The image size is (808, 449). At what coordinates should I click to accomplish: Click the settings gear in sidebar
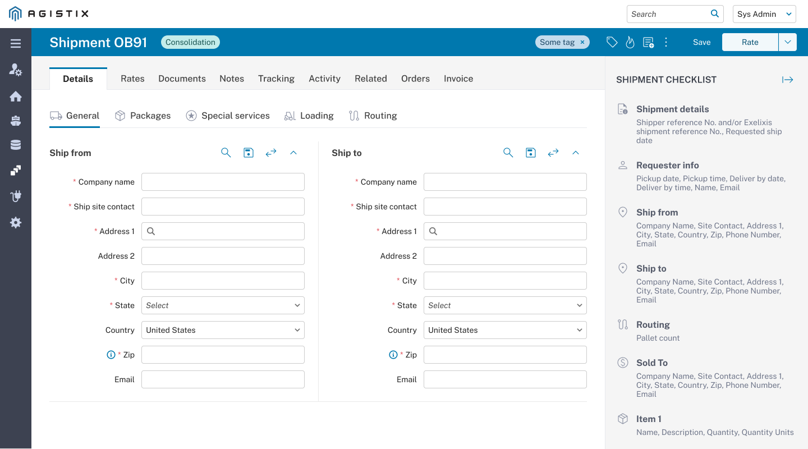pyautogui.click(x=16, y=222)
